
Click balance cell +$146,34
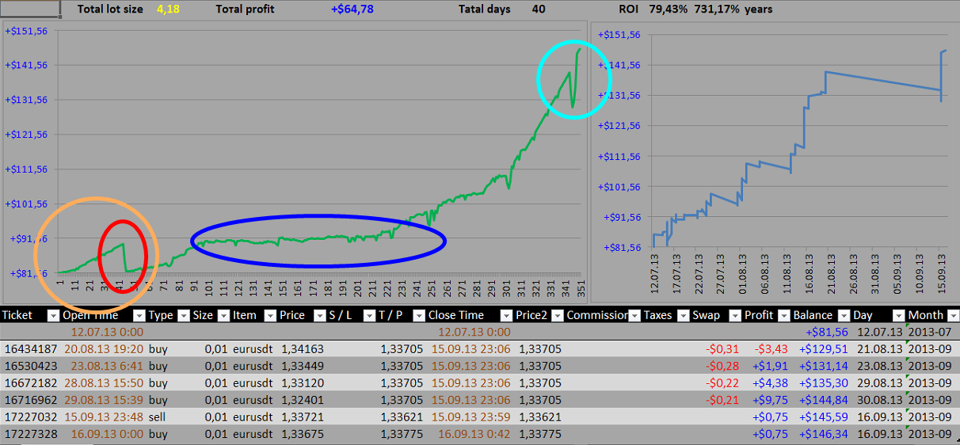[x=824, y=434]
